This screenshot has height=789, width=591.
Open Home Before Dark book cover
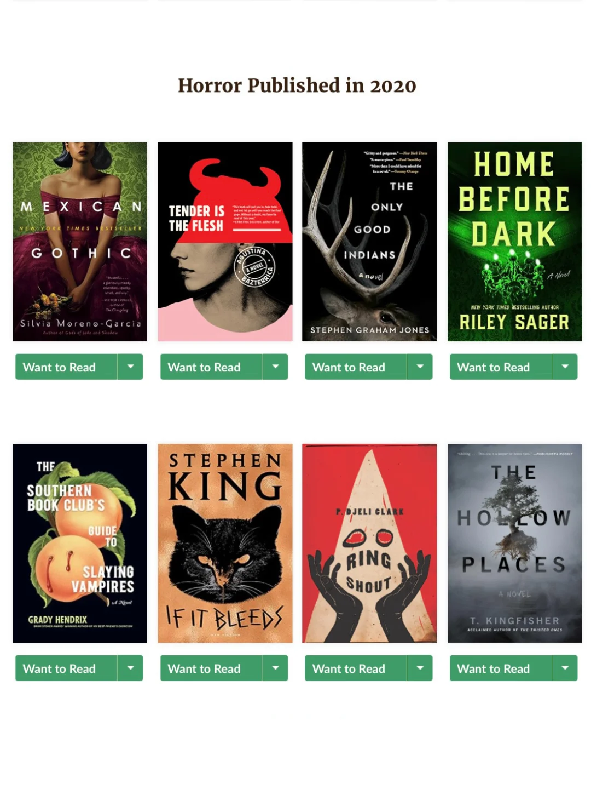(x=514, y=242)
